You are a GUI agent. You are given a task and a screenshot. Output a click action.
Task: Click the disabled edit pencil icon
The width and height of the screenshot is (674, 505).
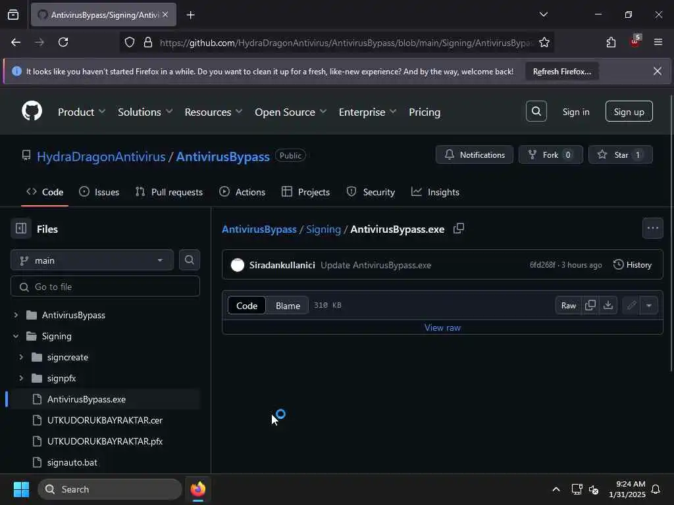click(631, 305)
